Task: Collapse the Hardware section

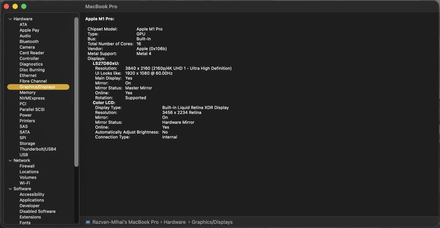Action: coord(10,19)
